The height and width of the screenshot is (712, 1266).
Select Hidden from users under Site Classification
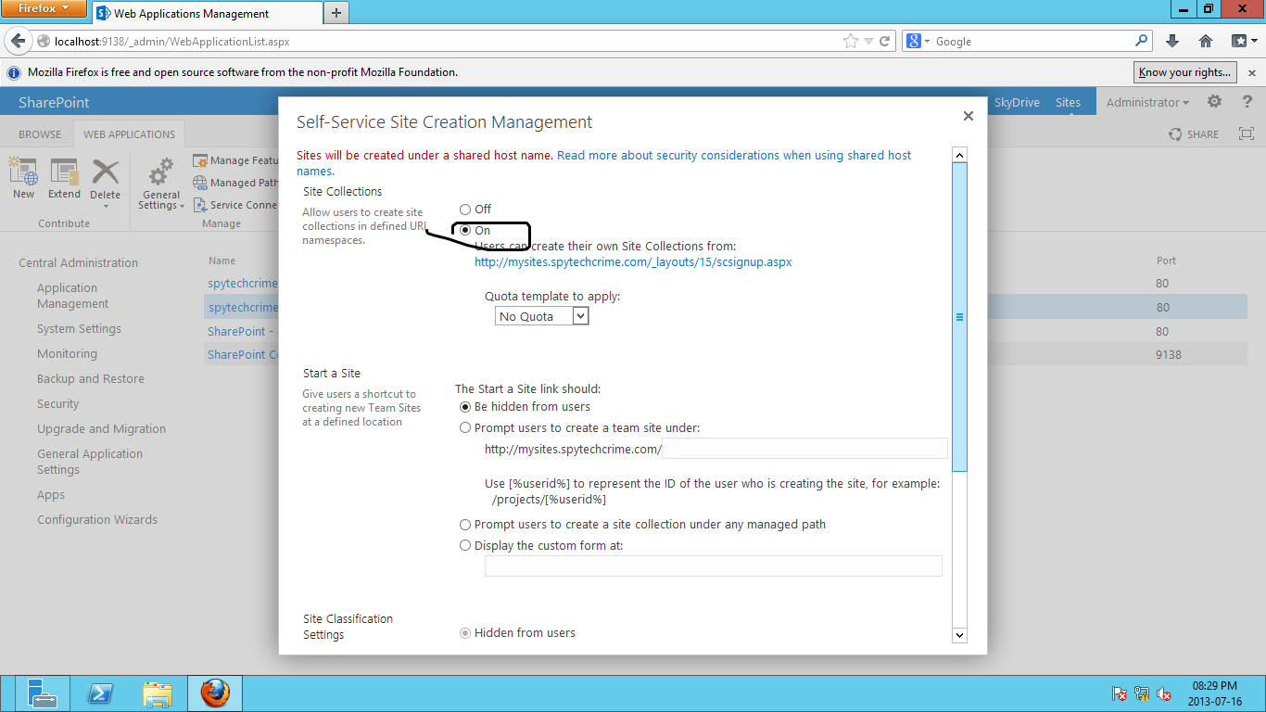coord(465,633)
